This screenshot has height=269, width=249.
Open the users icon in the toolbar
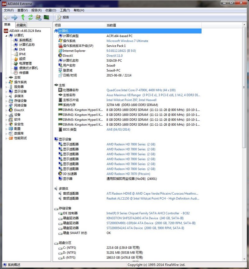tap(38, 17)
